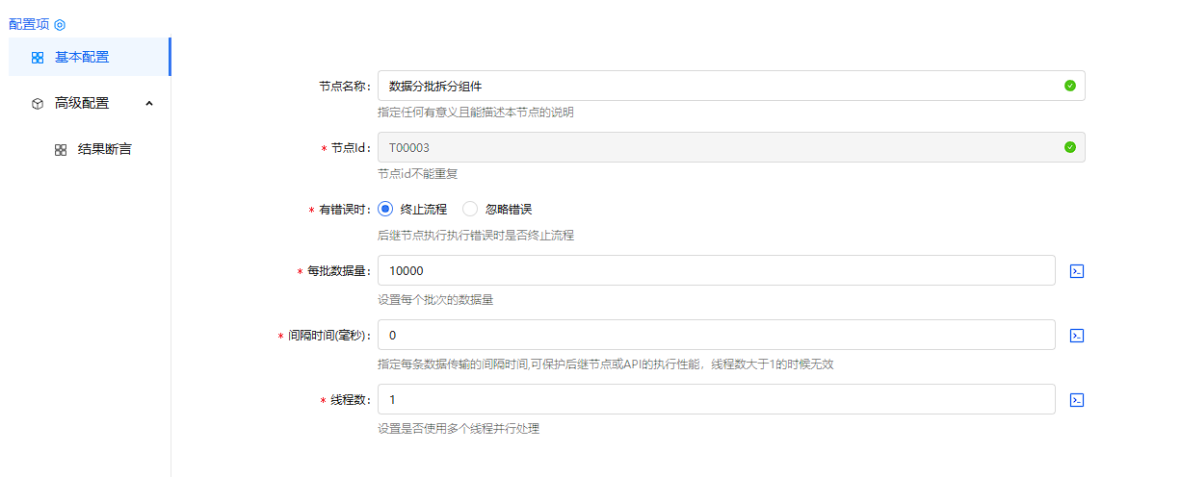Click the 配置项 header link
This screenshot has height=477, width=1181.
pyautogui.click(x=29, y=24)
